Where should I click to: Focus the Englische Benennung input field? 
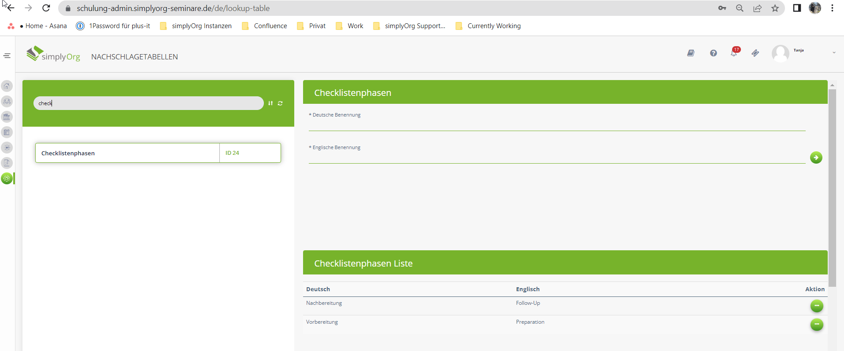[x=557, y=157]
